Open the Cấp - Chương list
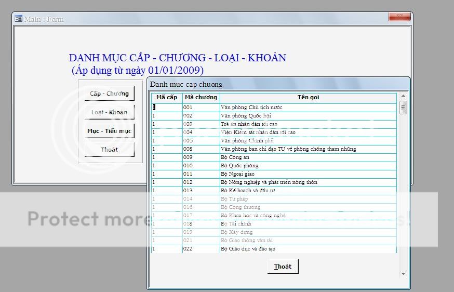Screen dimensions: 454x292 pyautogui.click(x=109, y=94)
